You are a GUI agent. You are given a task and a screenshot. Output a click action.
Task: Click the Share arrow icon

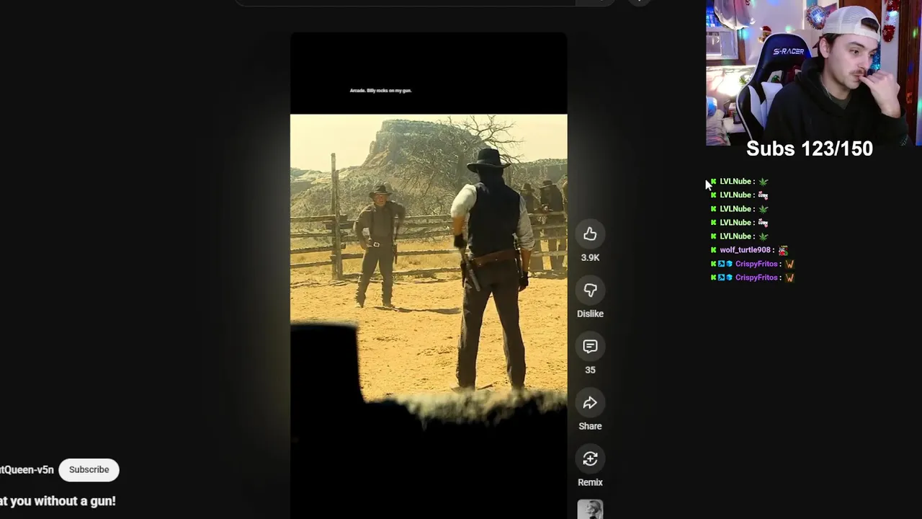tap(590, 403)
